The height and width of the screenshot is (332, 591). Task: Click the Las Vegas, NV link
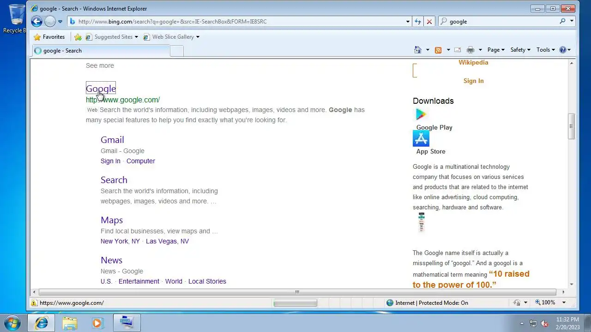(167, 241)
